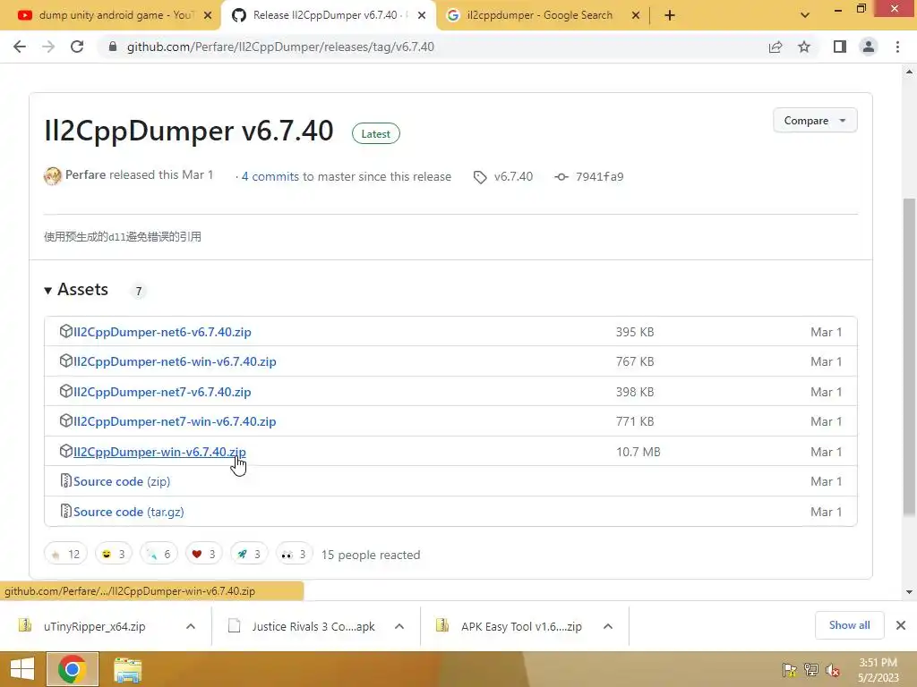Close the downloads bar
Screen dimensions: 917x687
pos(901,625)
